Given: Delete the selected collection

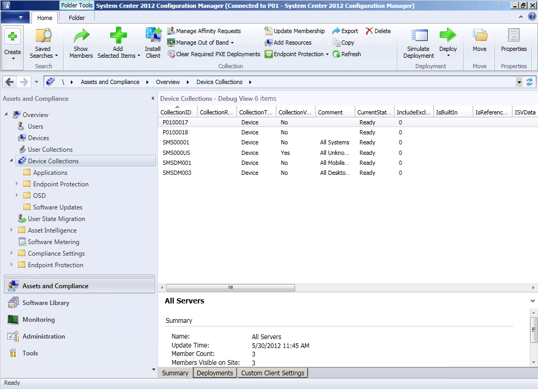Looking at the screenshot, I should click(x=378, y=31).
